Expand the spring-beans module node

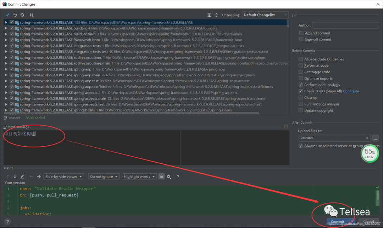6,110
